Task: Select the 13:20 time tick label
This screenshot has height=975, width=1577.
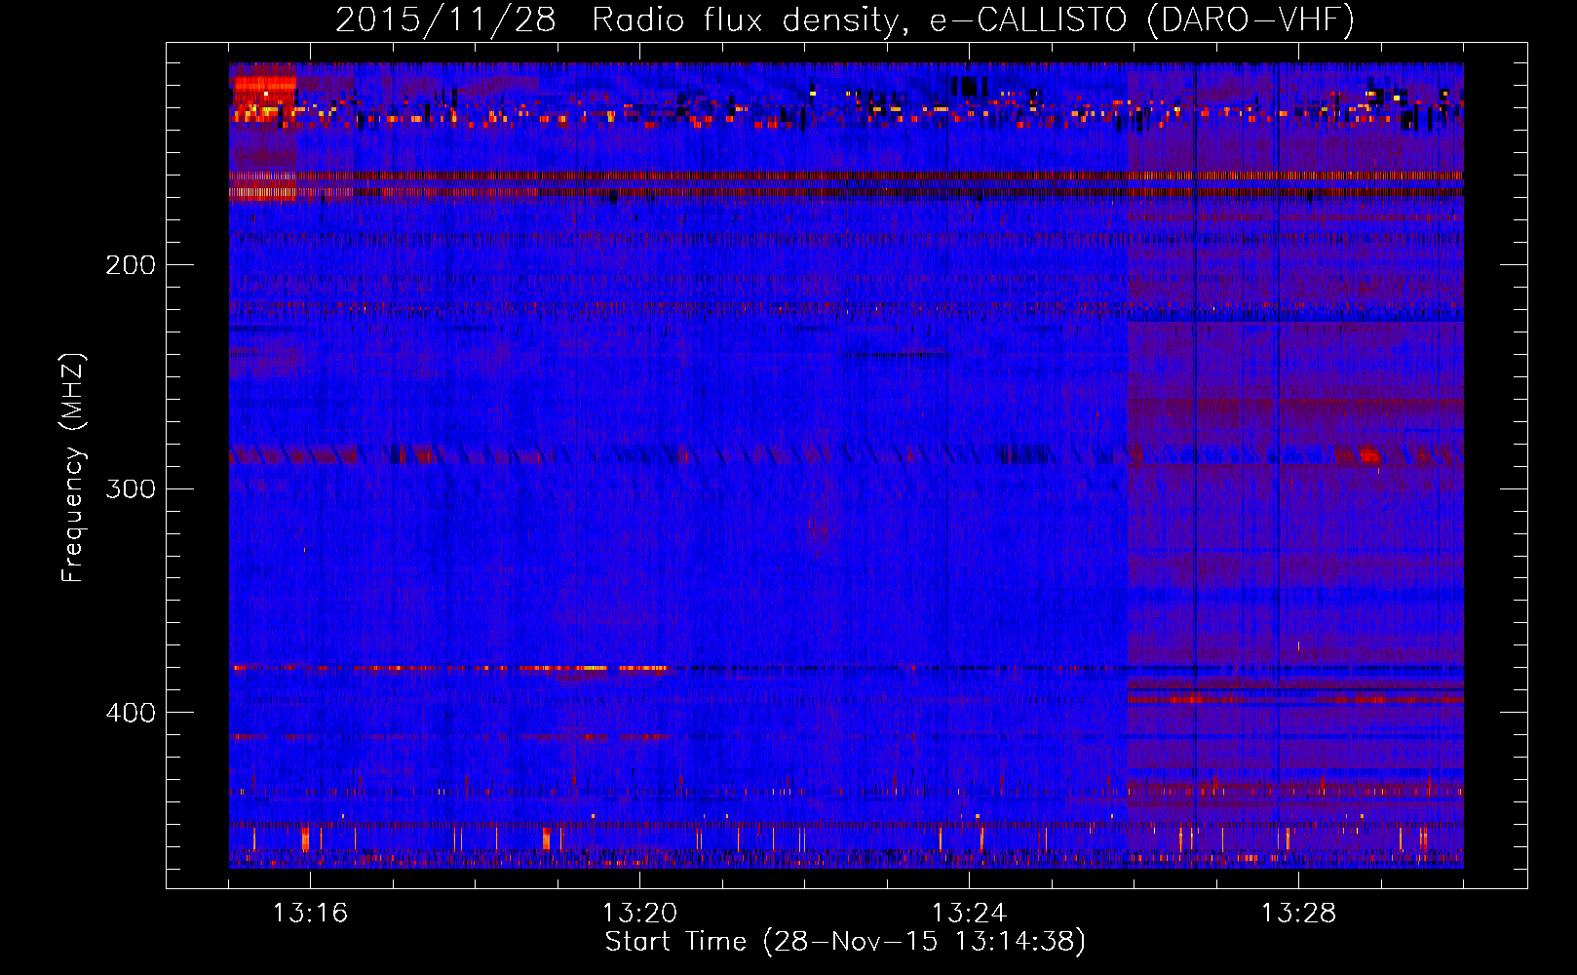Action: click(639, 914)
